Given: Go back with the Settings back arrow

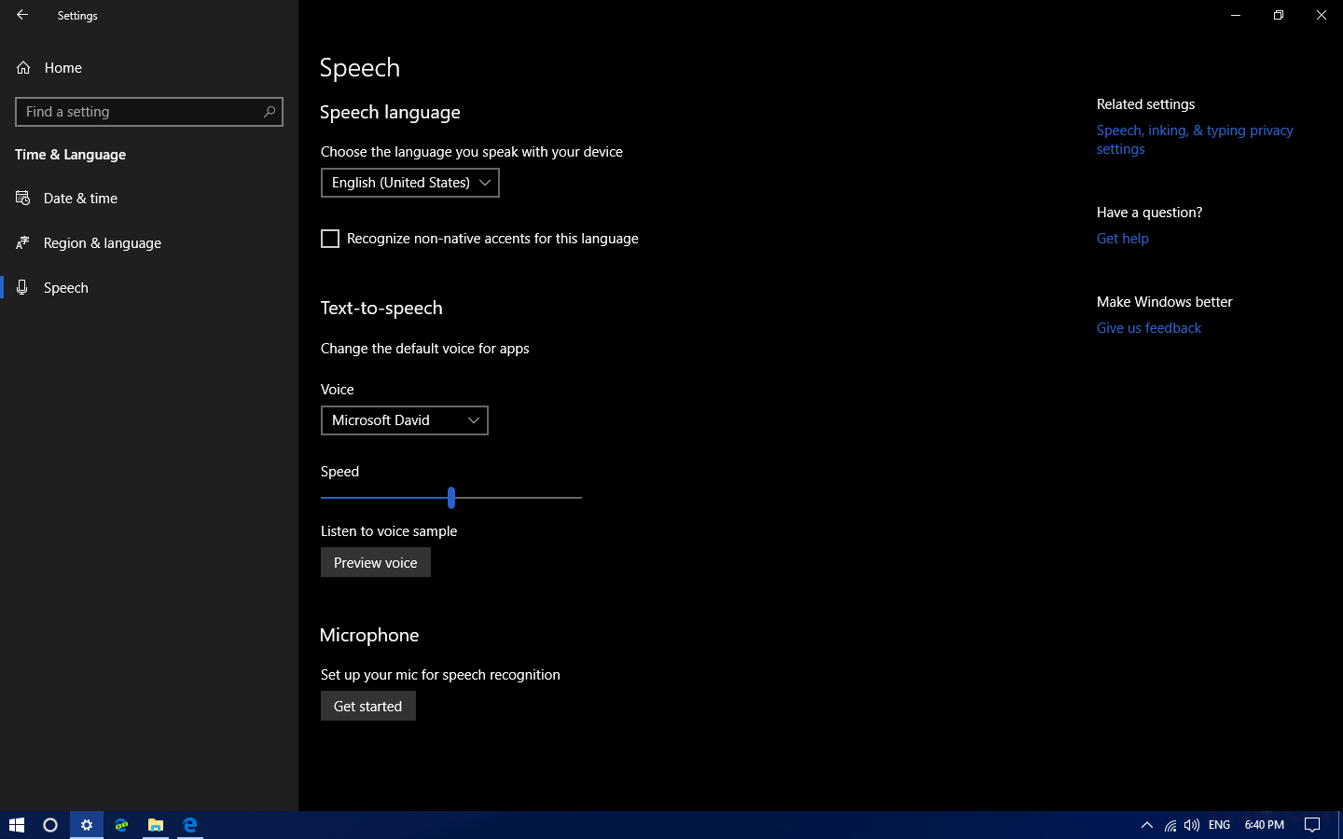Looking at the screenshot, I should pyautogui.click(x=22, y=15).
